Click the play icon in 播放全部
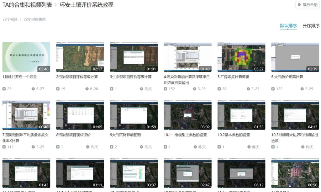This screenshot has width=321, height=192. point(300,5)
